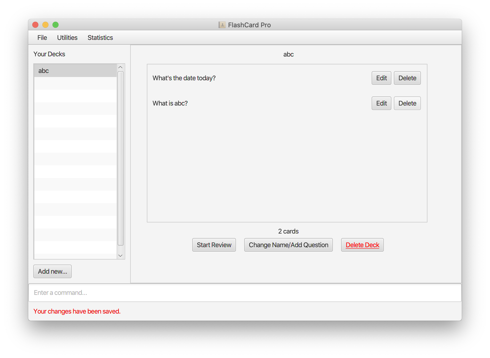The image size is (490, 358).
Task: Click the red close window button
Action: 35,25
